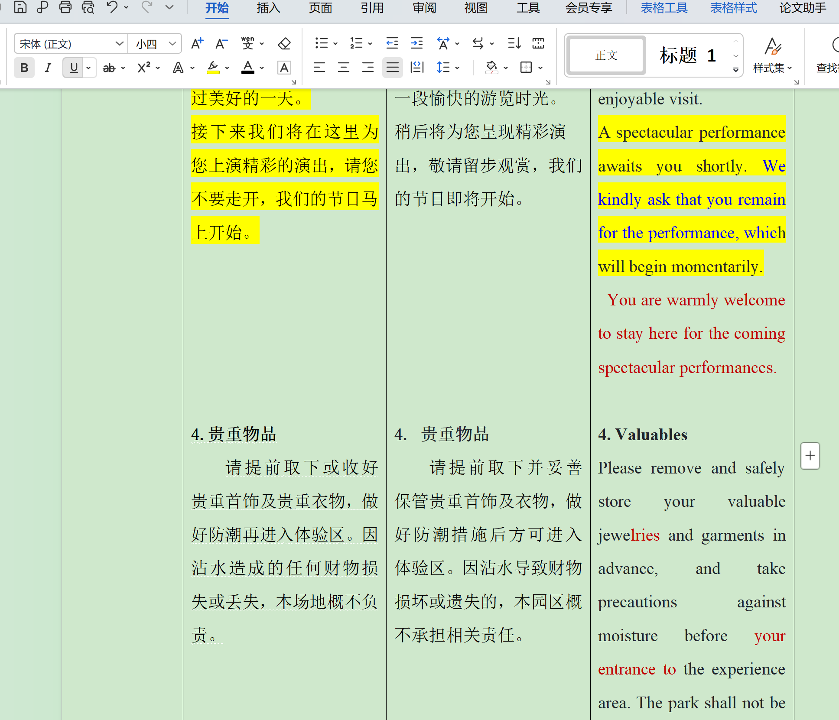
Task: Switch to the 引用 tab
Action: 372,8
